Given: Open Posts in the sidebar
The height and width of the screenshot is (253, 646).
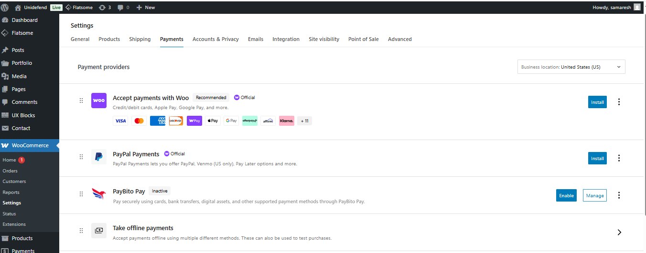Looking at the screenshot, I should tap(30, 50).
